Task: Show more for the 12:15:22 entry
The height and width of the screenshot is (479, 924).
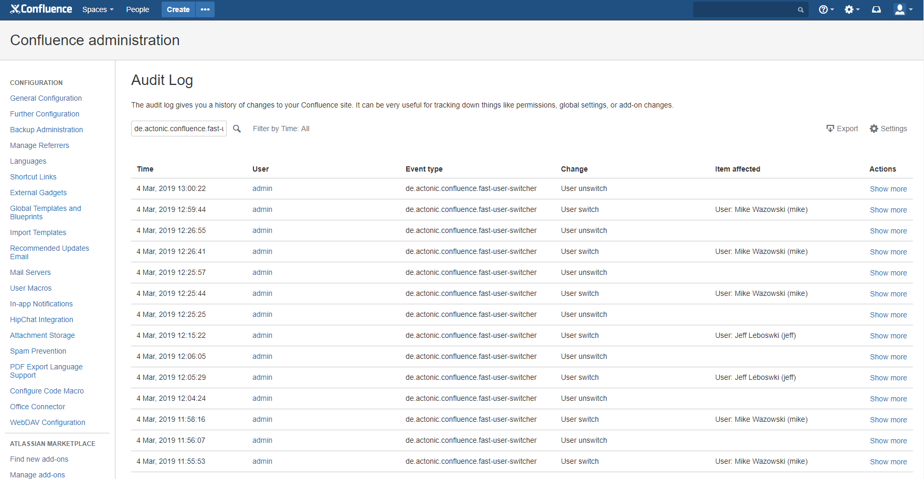Action: (x=888, y=336)
